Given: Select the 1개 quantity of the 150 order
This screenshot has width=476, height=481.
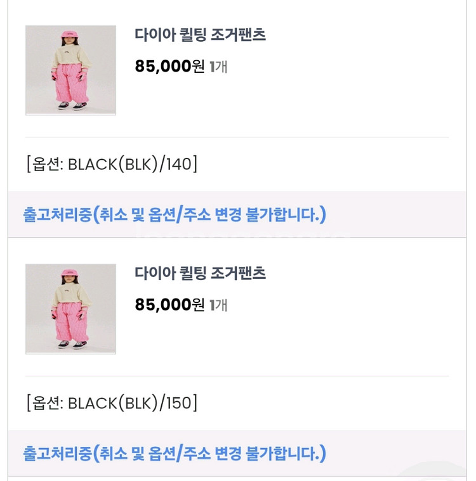Looking at the screenshot, I should click(x=219, y=305).
